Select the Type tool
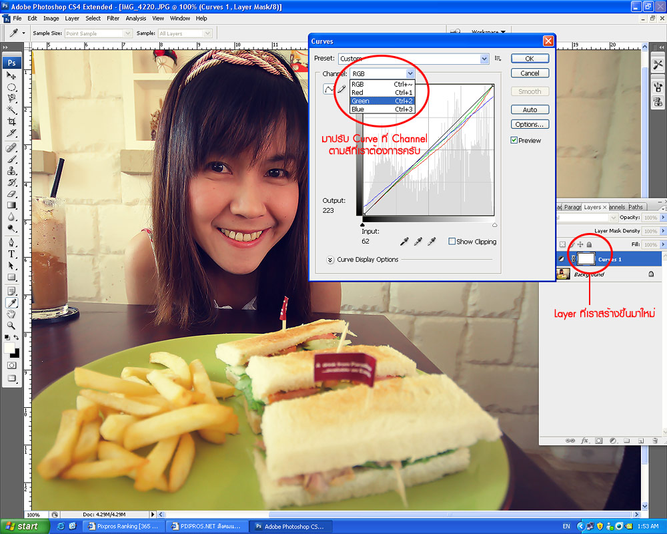The height and width of the screenshot is (534, 667). click(11, 254)
